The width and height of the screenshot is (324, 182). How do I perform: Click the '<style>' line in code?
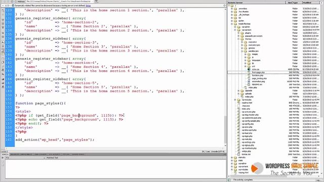(x=23, y=111)
